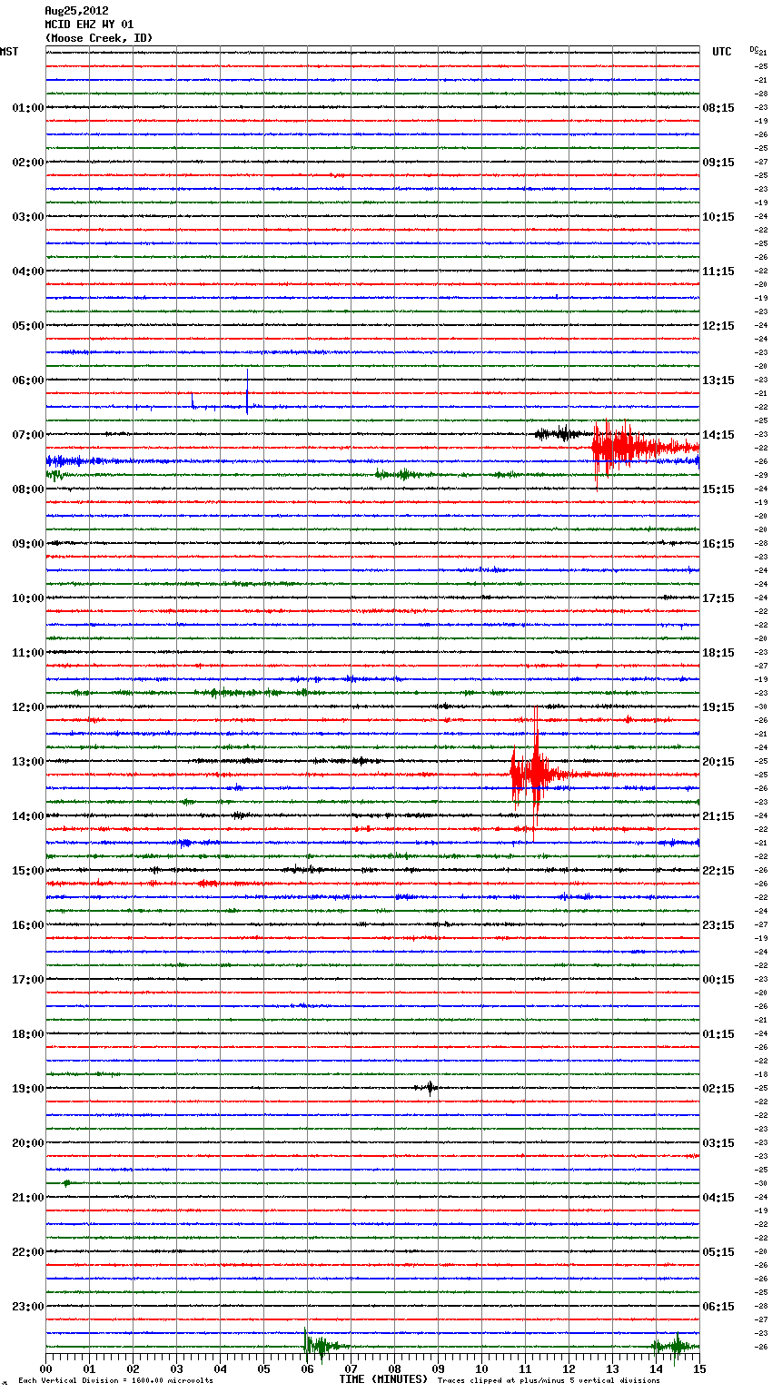Click the black precursor signal before the 14:15 UTC red event
Viewport: 772px width, 1393px height.
click(x=561, y=434)
